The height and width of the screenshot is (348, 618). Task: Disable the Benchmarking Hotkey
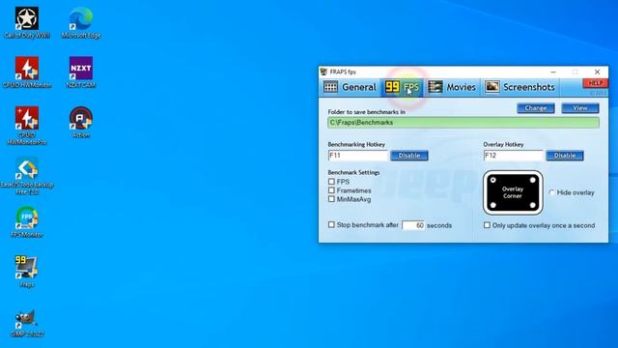point(409,156)
